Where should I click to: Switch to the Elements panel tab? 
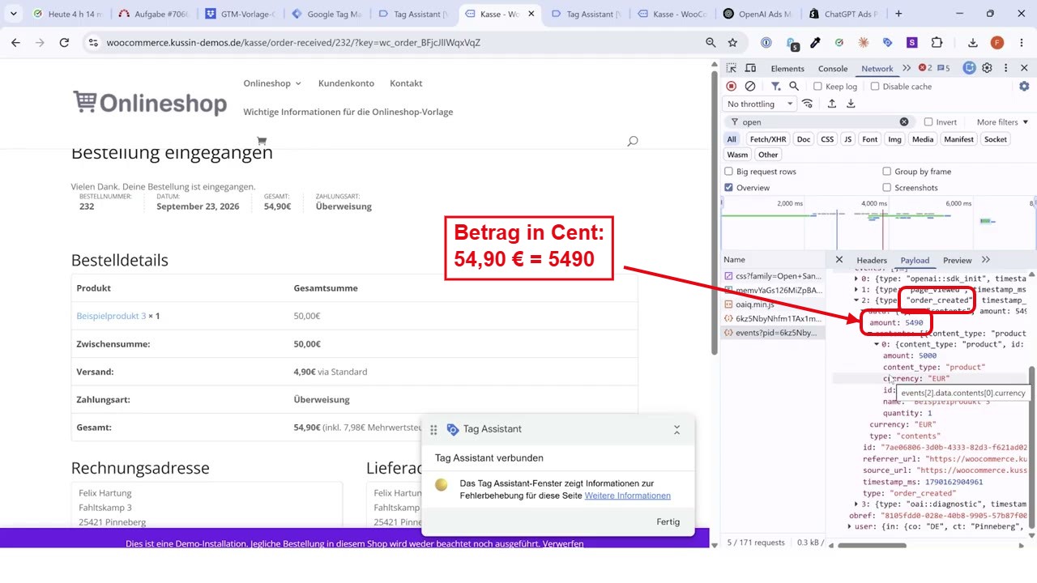pyautogui.click(x=787, y=68)
